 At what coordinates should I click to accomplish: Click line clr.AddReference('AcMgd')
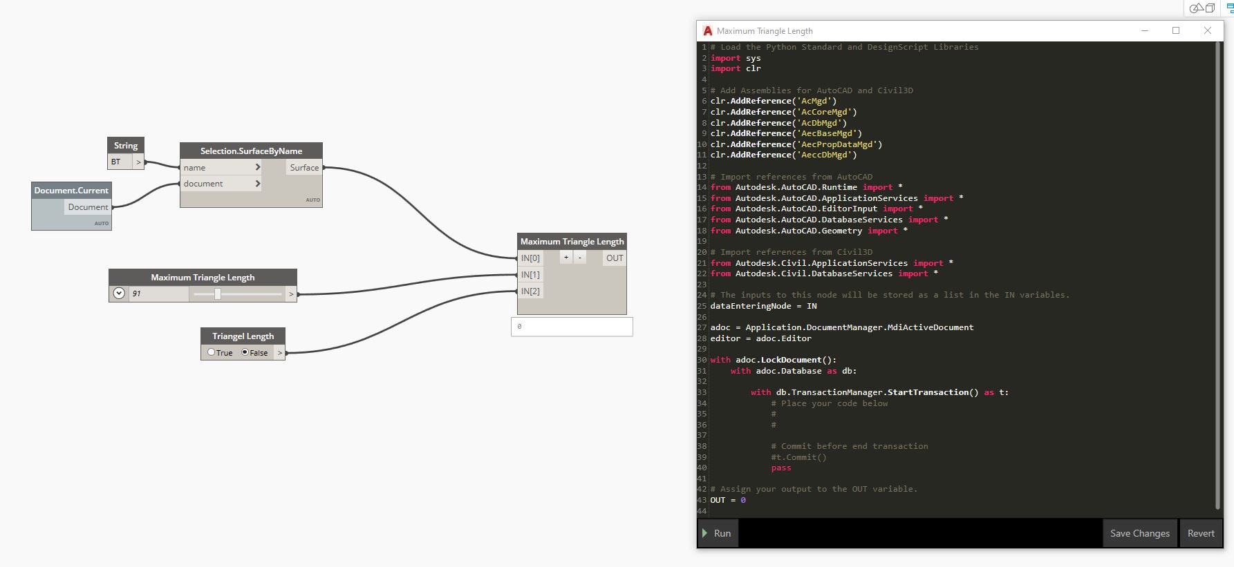(x=774, y=101)
